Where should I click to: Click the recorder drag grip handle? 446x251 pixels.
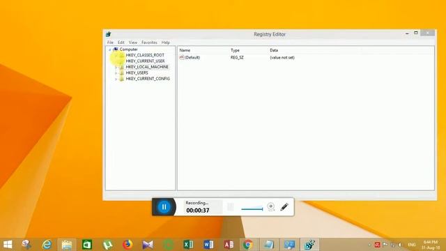point(231,207)
